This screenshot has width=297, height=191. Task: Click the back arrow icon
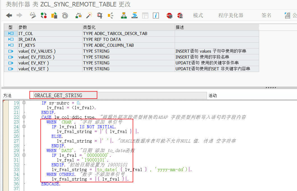pyautogui.click(x=9, y=15)
